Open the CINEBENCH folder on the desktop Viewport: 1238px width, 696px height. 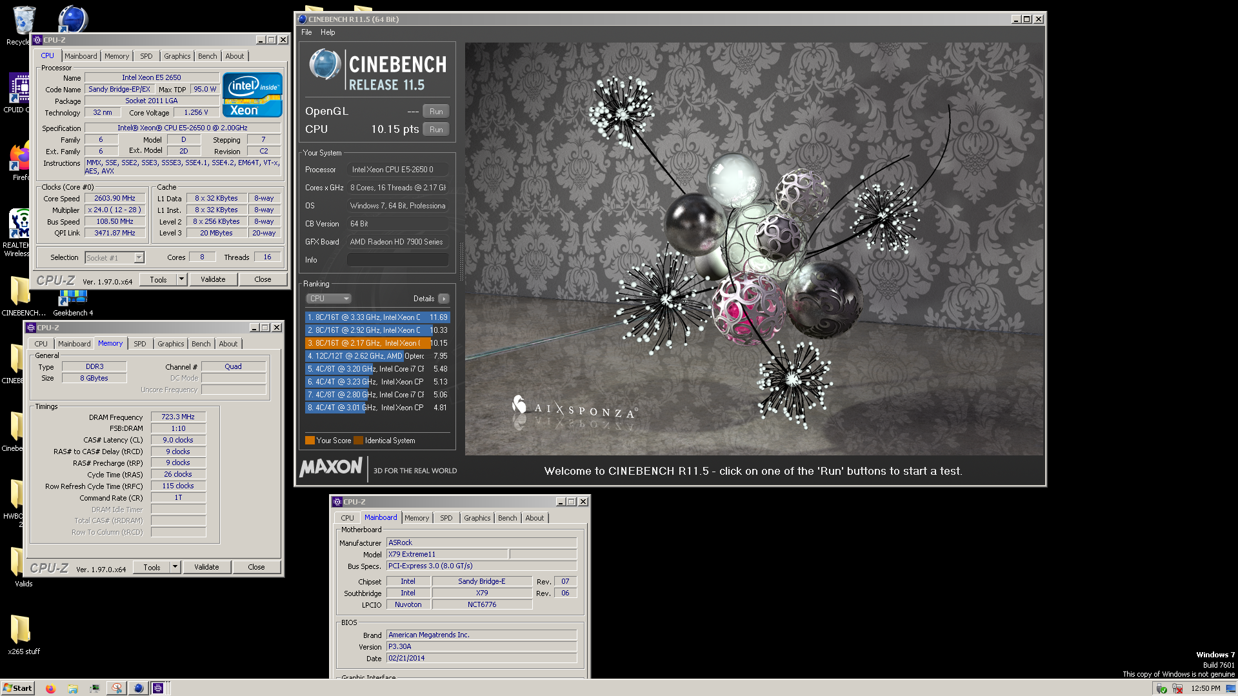(x=21, y=296)
